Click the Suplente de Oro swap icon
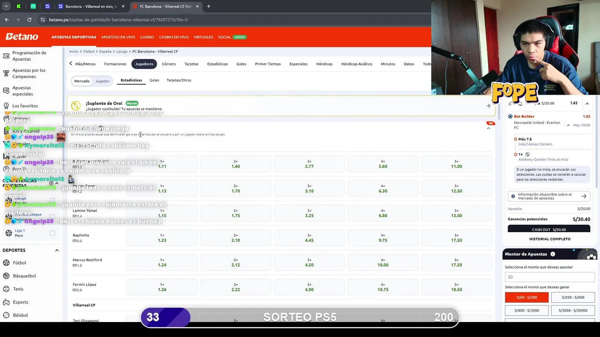This screenshot has width=600, height=337. click(76, 106)
